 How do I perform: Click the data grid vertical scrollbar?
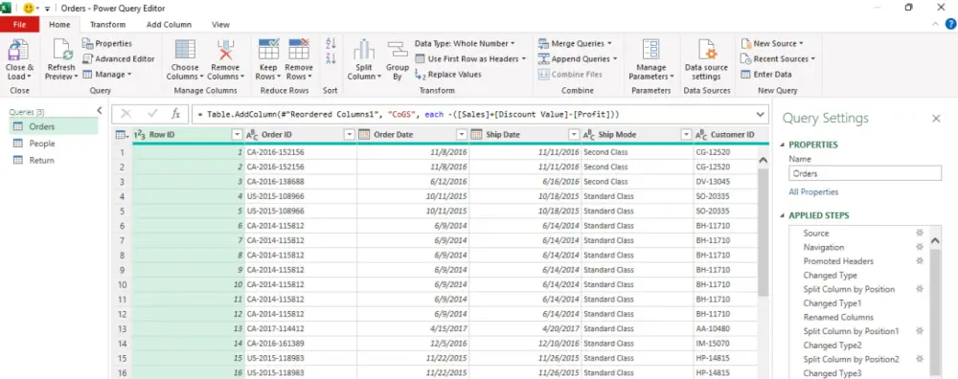pyautogui.click(x=763, y=232)
